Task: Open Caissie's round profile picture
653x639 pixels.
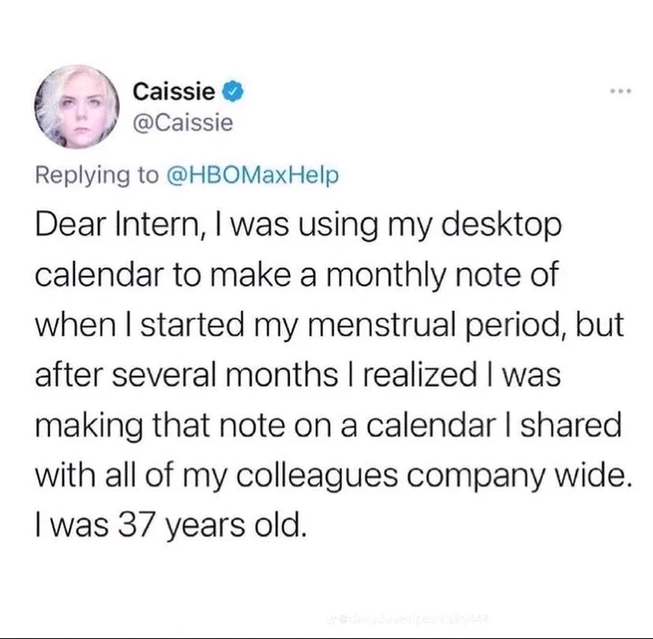Action: point(77,106)
